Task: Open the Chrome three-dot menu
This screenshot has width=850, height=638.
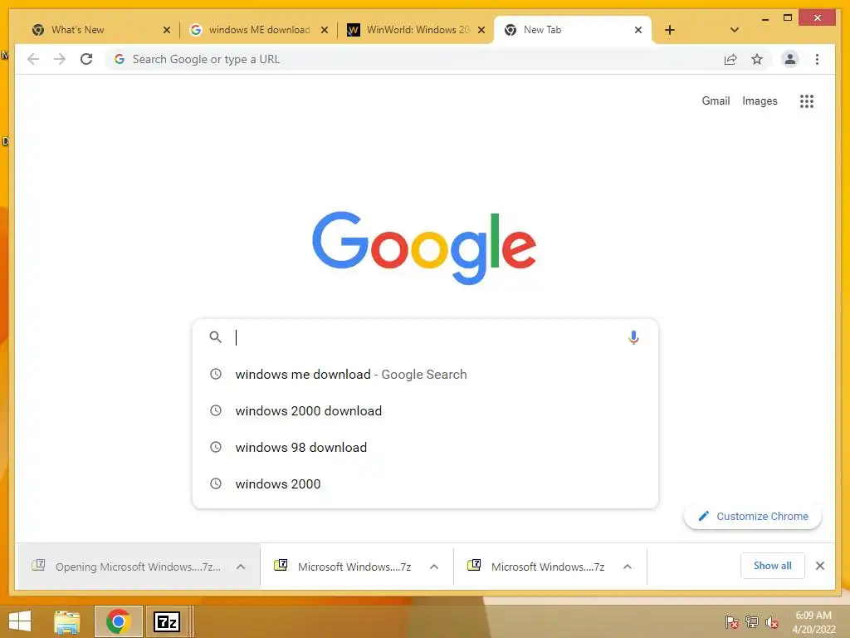Action: coord(817,59)
